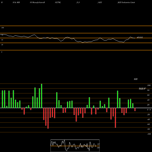The width and height of the screenshot is (152, 152).
Task: Click the last red bar at histogram's right end
Action: [135, 109]
